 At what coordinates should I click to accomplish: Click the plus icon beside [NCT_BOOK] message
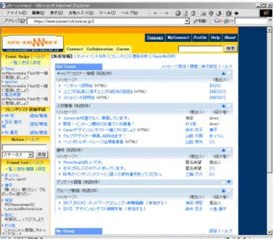[60, 203]
